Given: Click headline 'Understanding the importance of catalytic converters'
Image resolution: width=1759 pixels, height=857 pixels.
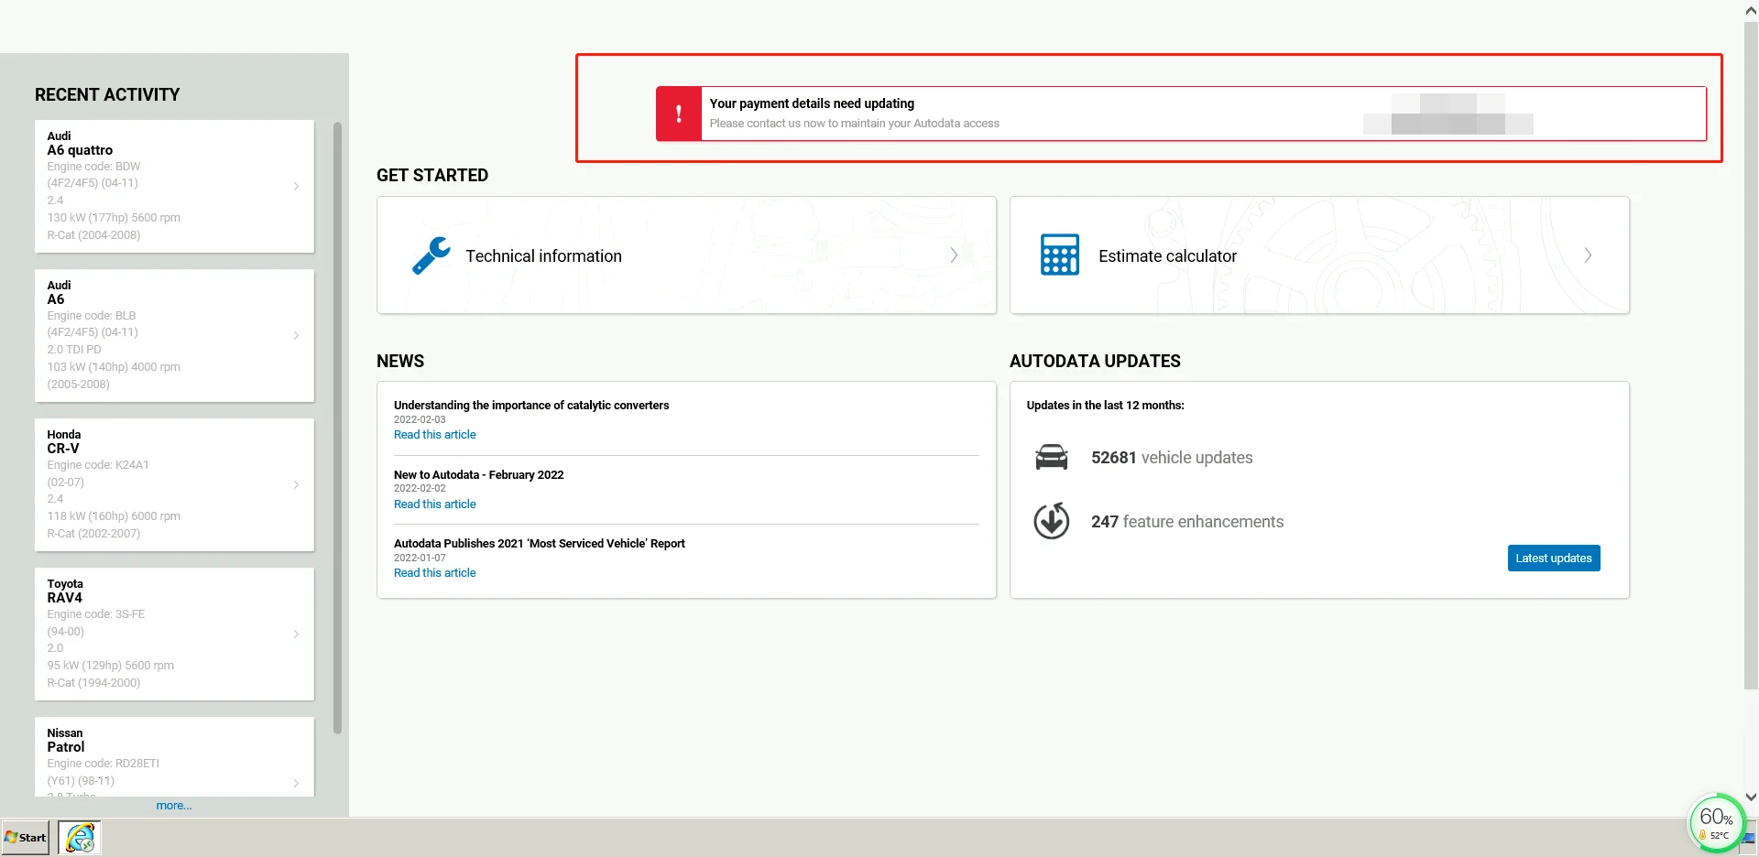Looking at the screenshot, I should tap(531, 406).
